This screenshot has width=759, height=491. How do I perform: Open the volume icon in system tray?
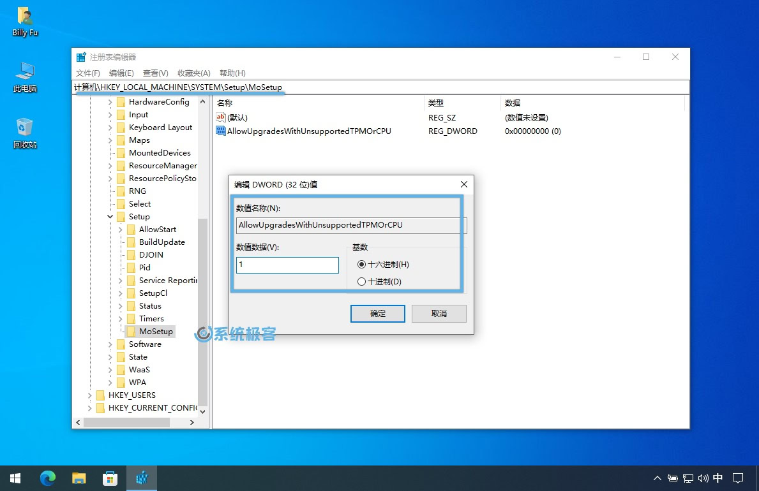pos(703,478)
